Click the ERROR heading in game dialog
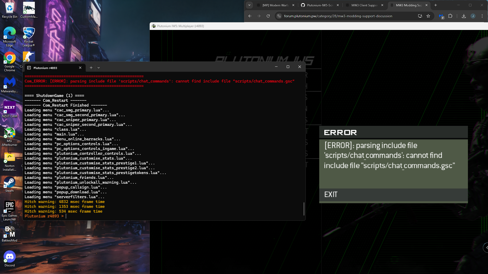Viewport: 488px width, 274px height. tap(340, 132)
